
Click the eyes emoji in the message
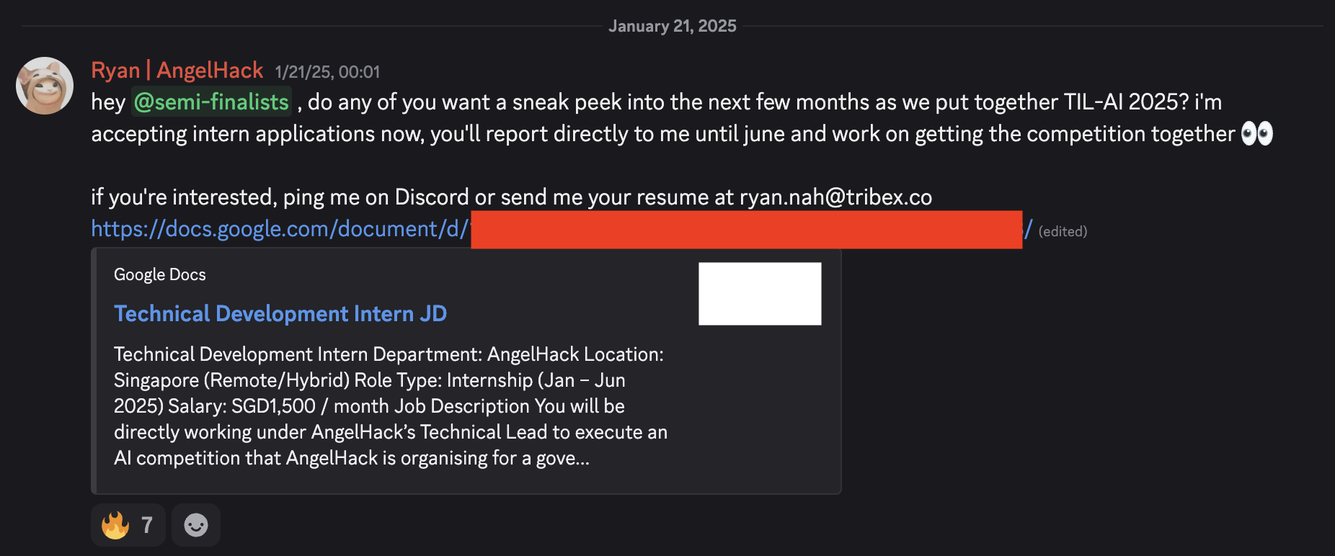(1259, 133)
